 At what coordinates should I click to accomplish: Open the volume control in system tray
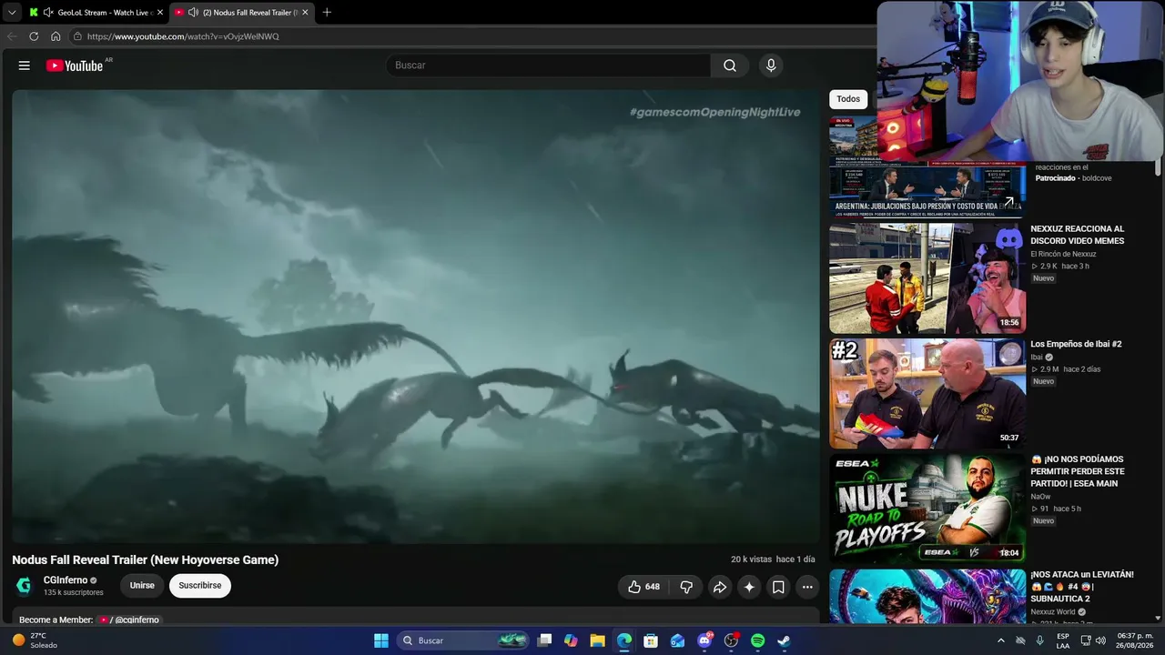point(1100,640)
